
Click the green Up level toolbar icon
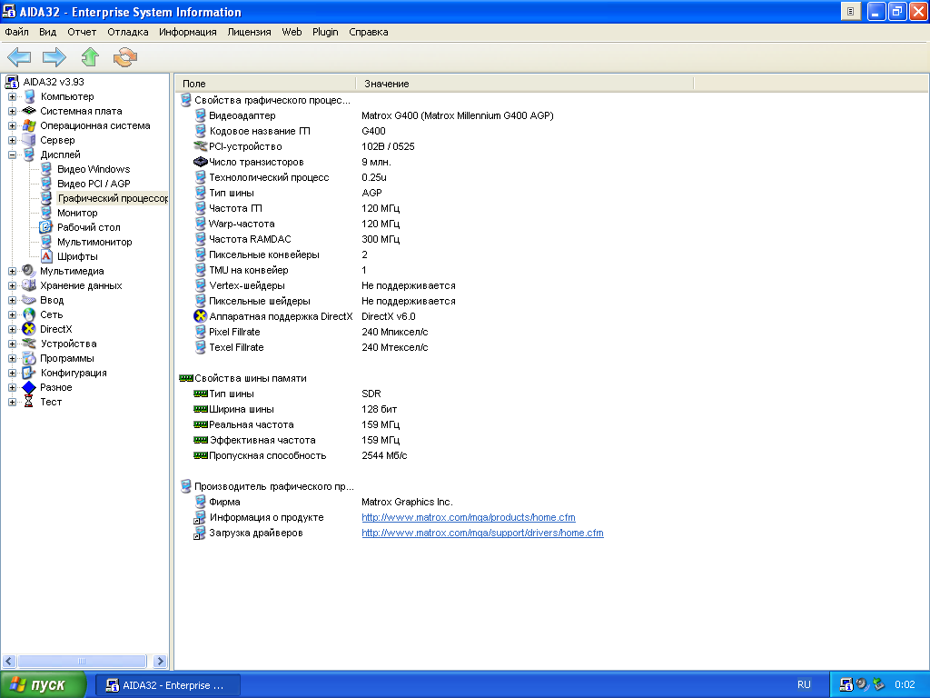89,57
